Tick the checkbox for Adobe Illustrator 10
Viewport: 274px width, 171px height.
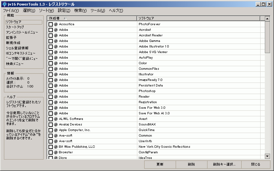pyautogui.click(x=51, y=47)
